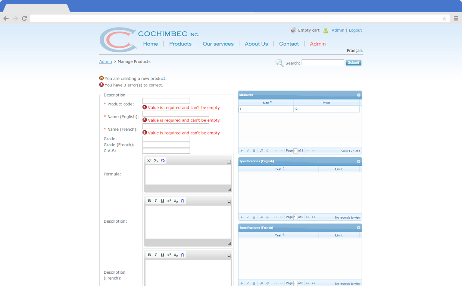
Task: Sort the Test column in Specifications (French)
Action: coord(279,235)
